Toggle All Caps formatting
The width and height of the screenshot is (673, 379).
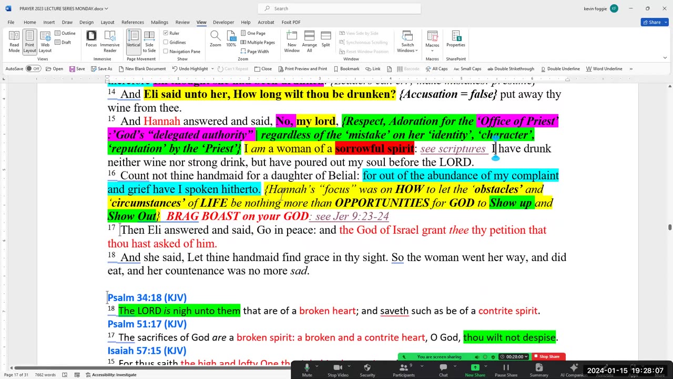click(x=436, y=68)
